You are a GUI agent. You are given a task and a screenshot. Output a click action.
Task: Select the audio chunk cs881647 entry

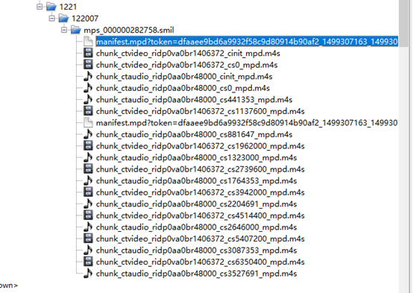pos(194,134)
